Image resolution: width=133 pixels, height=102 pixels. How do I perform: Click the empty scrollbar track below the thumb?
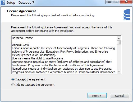pyautogui.click(x=119, y=57)
